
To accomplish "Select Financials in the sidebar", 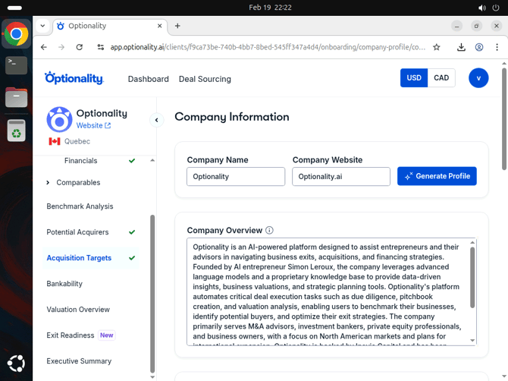I will 80,161.
